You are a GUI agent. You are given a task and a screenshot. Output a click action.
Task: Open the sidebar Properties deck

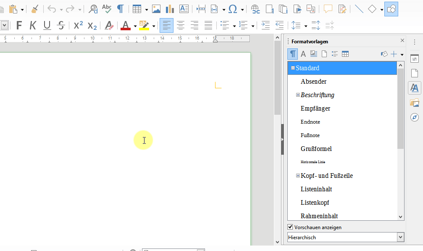415,58
